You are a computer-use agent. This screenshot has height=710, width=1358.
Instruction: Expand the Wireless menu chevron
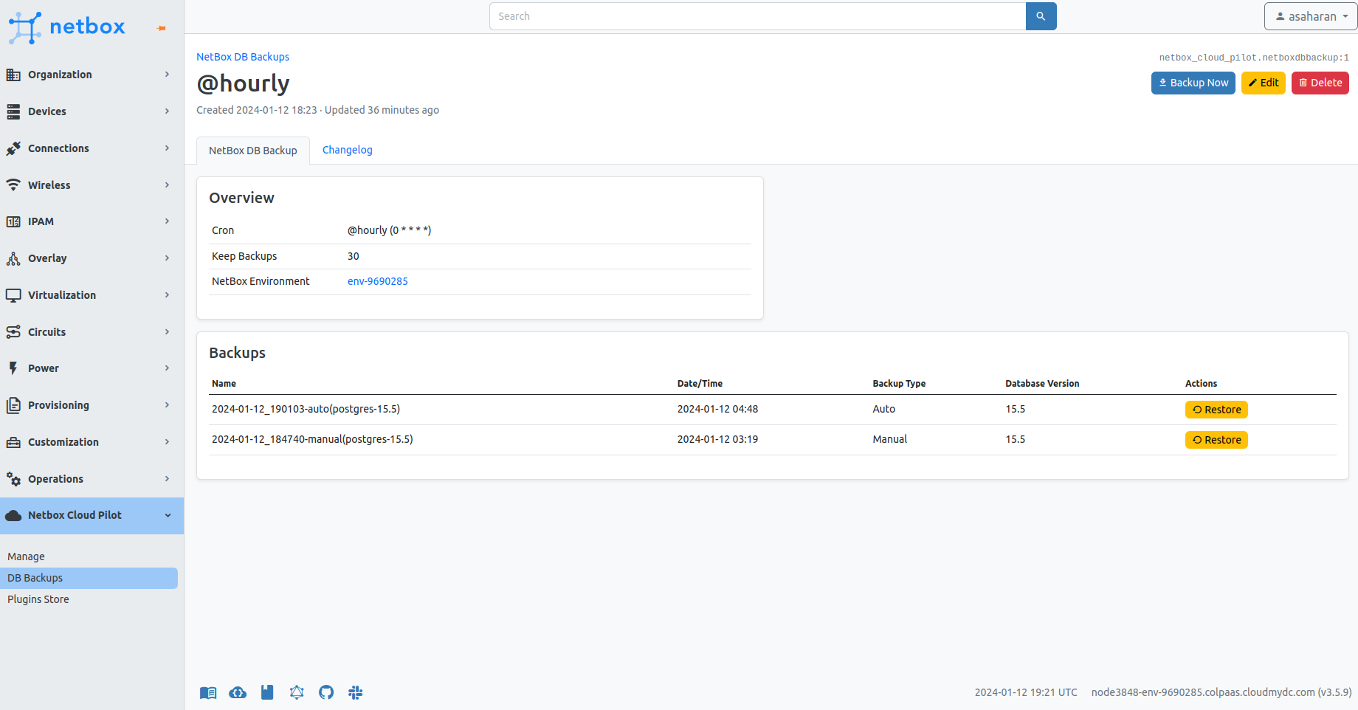point(168,185)
